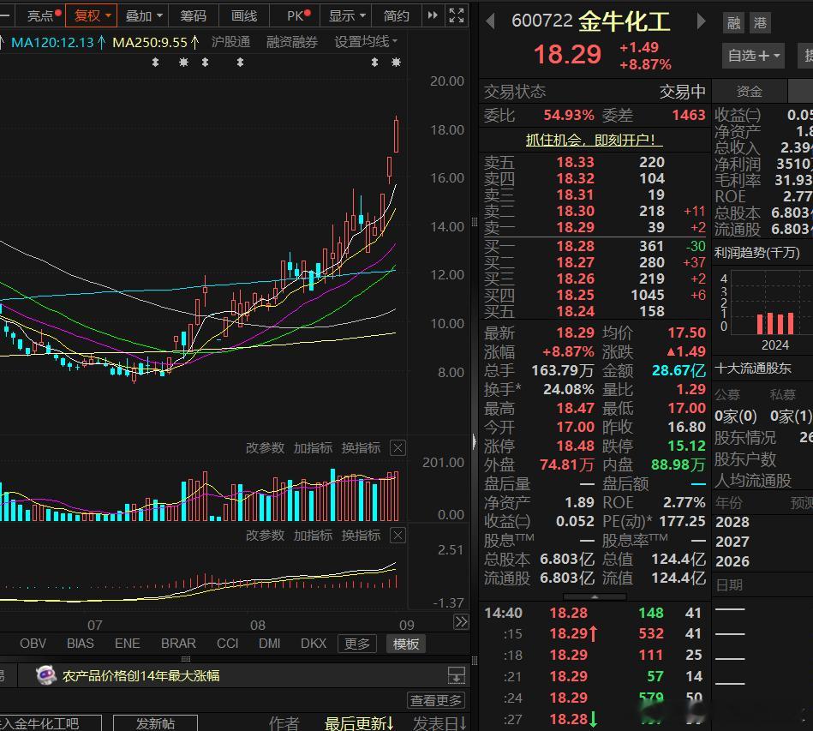Open 更多 indicators button
The height and width of the screenshot is (731, 813).
click(x=356, y=644)
